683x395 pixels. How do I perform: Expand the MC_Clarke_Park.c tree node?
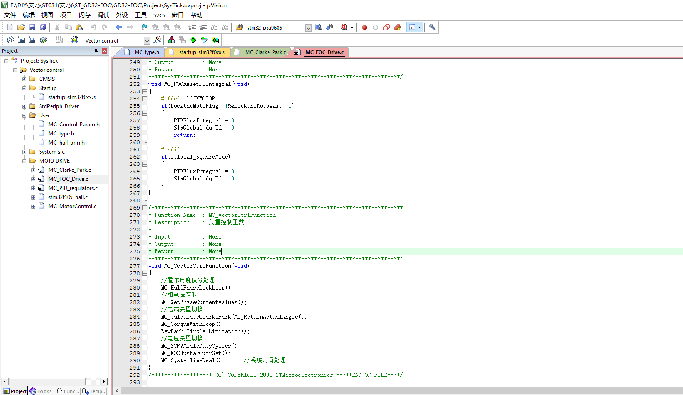click(x=33, y=170)
